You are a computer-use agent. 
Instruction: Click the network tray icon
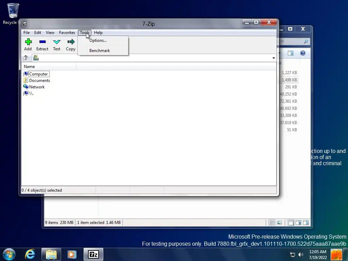pyautogui.click(x=293, y=255)
